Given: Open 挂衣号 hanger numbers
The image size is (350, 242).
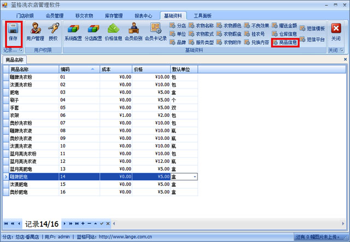Looking at the screenshot, I should click(x=254, y=34).
